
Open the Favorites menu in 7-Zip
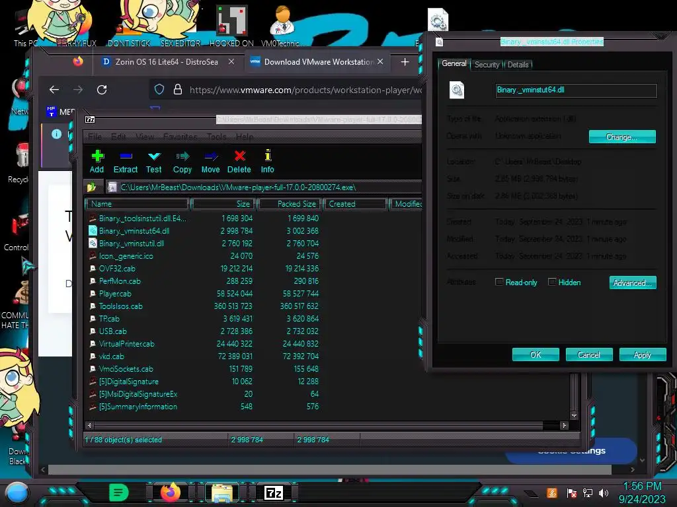[x=180, y=137]
